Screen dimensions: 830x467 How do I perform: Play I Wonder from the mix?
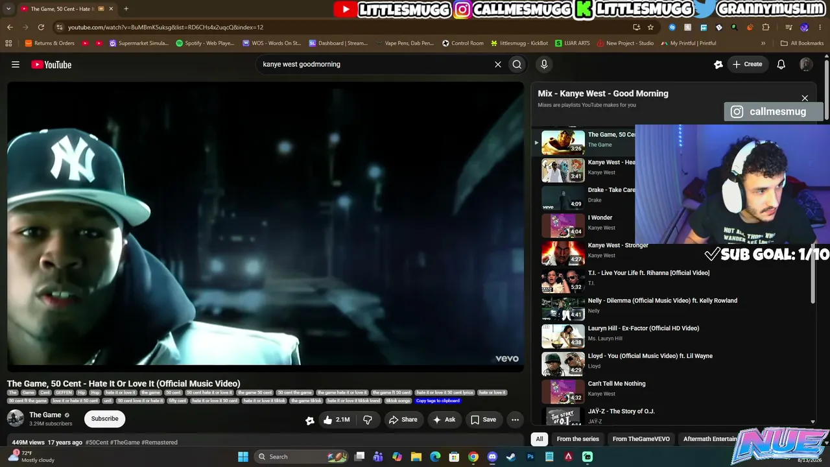(x=563, y=226)
